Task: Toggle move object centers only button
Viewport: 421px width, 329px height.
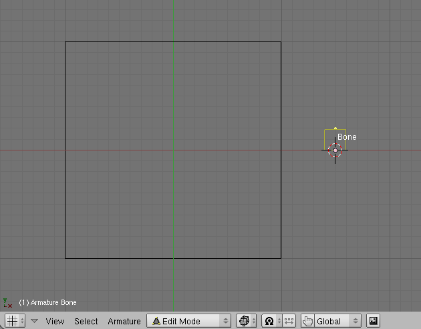Action: [289, 321]
